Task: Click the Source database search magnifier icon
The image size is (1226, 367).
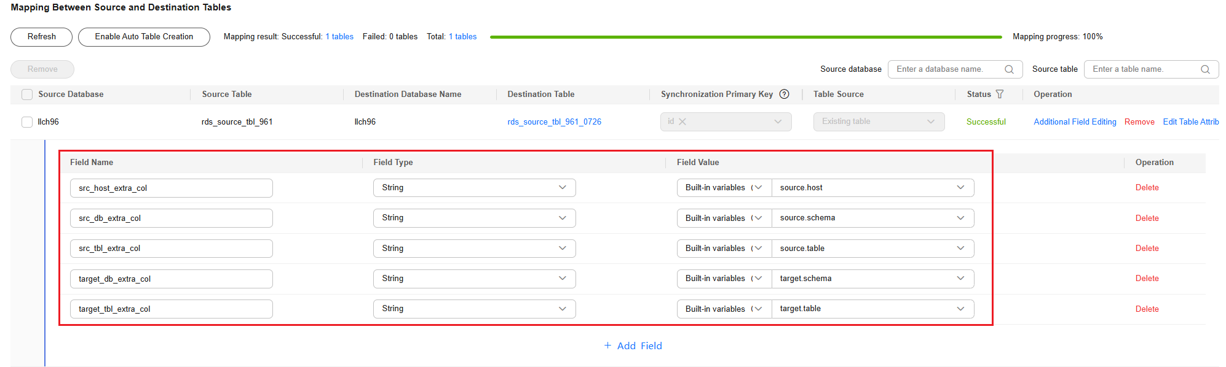Action: tap(1009, 69)
